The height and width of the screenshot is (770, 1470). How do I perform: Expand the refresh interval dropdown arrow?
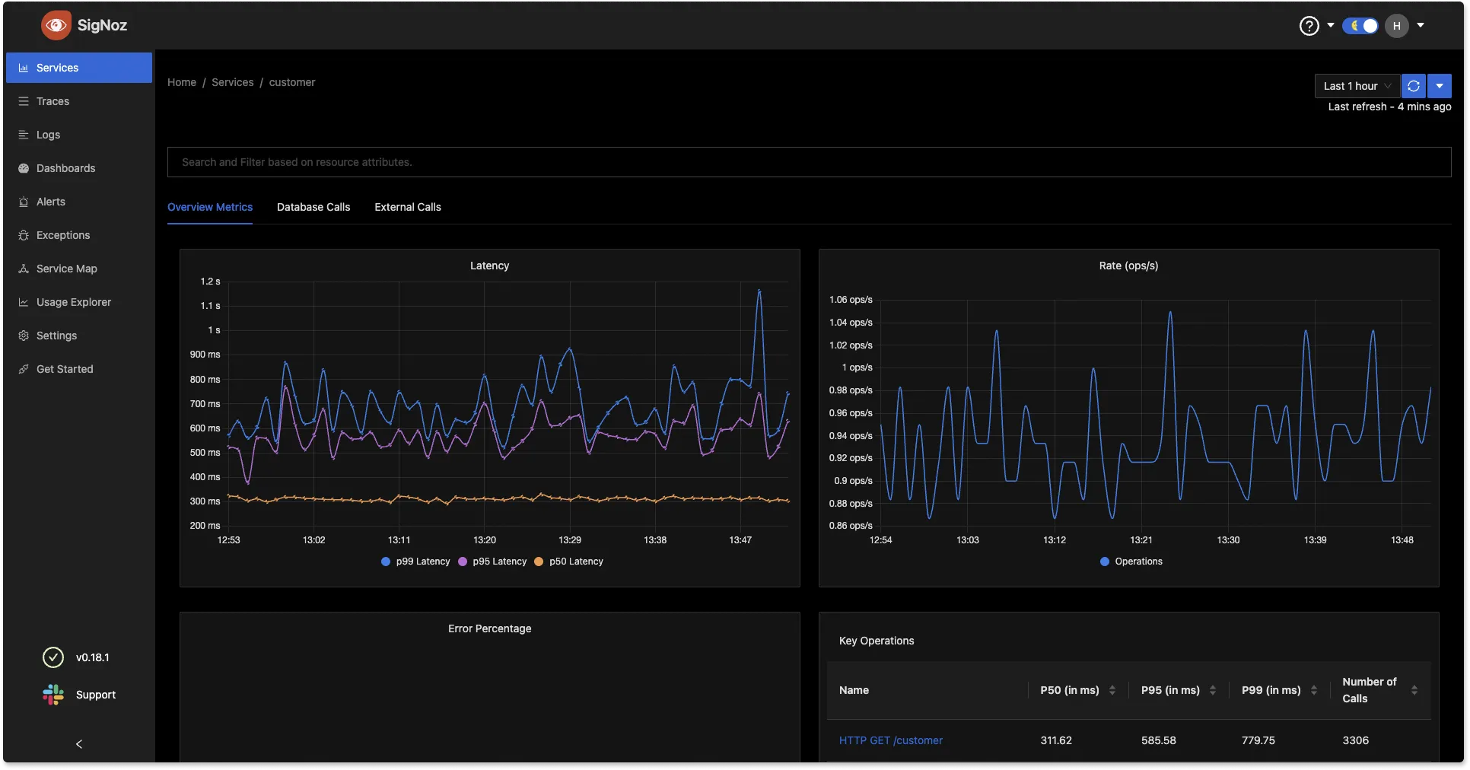point(1440,86)
